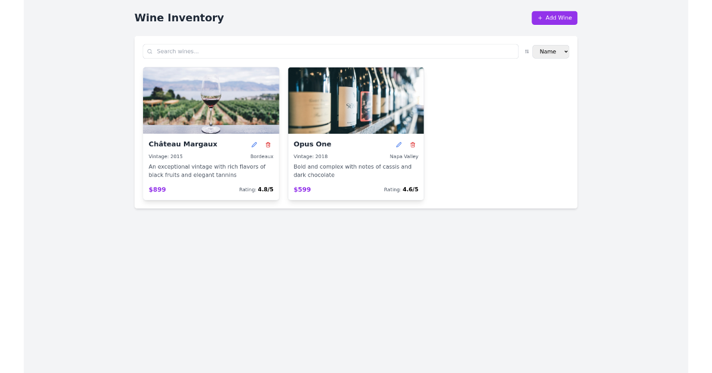The width and height of the screenshot is (712, 373).
Task: Click the delete trash icon on Opus One
Action: point(412,144)
